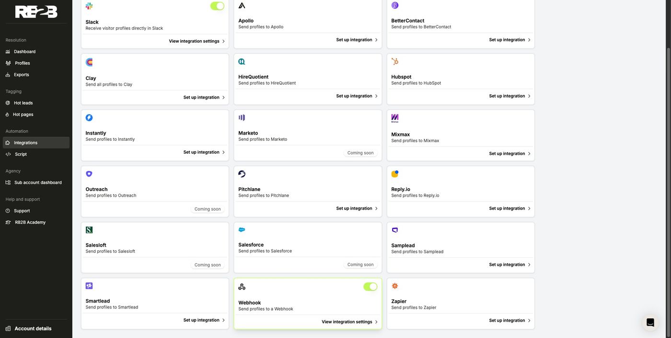Open the chat support widget

(650, 322)
